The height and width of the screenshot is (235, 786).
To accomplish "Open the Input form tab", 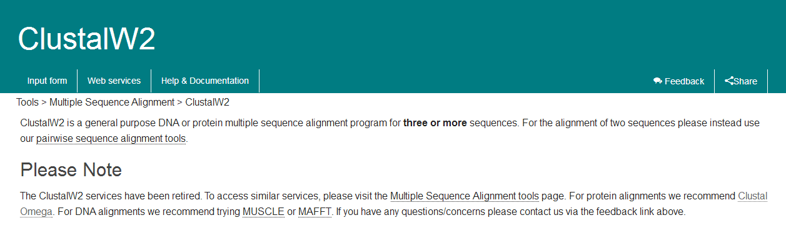I will click(x=47, y=81).
